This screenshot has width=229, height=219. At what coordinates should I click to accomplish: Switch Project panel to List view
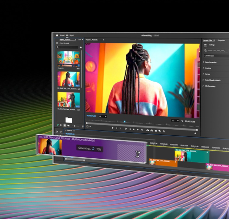point(61,125)
